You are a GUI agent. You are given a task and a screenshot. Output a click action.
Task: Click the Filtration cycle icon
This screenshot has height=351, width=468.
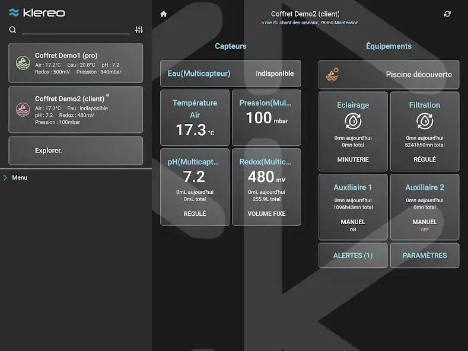click(x=425, y=121)
